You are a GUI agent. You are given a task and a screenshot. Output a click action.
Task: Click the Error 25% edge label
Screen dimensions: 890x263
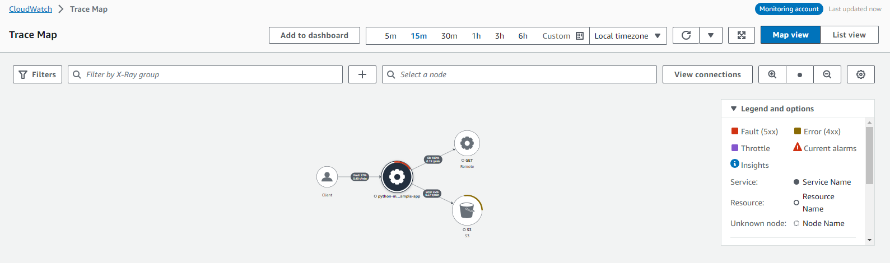point(432,194)
